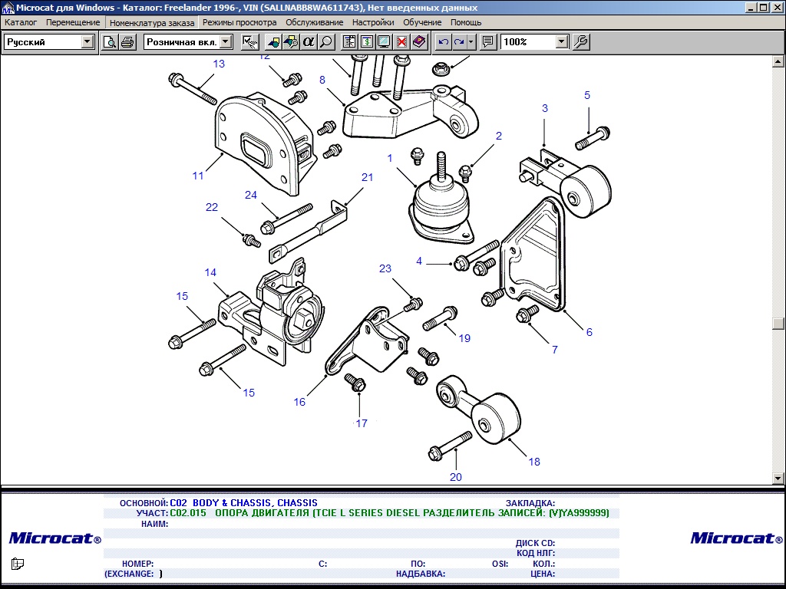Click the ЗАКЛАДКА label
The height and width of the screenshot is (589, 786).
(x=530, y=503)
